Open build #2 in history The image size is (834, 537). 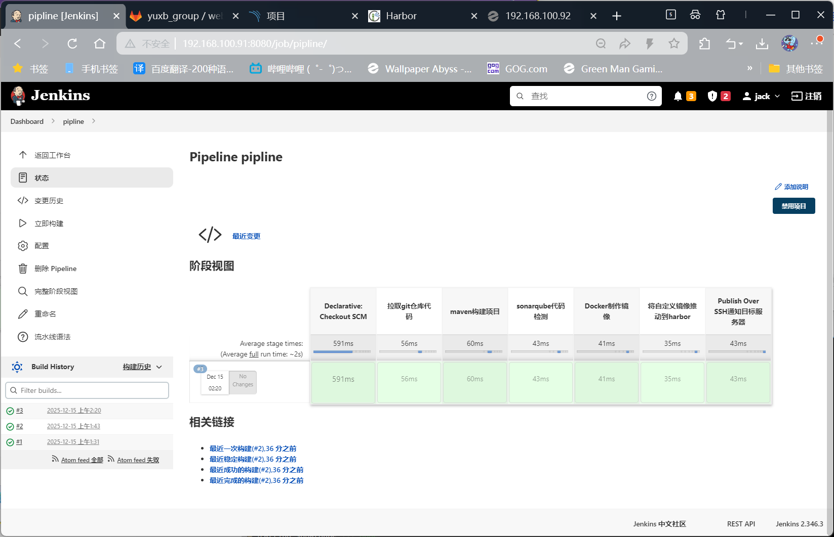(19, 426)
